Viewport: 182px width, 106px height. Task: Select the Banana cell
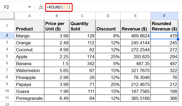pos(29,63)
